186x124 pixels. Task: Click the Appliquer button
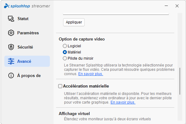point(74,22)
